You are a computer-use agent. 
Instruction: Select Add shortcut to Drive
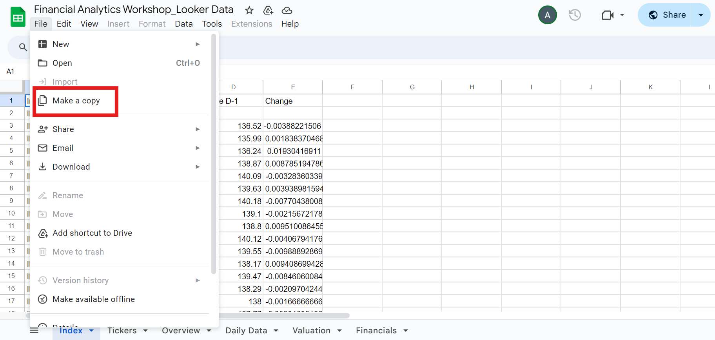120,233
